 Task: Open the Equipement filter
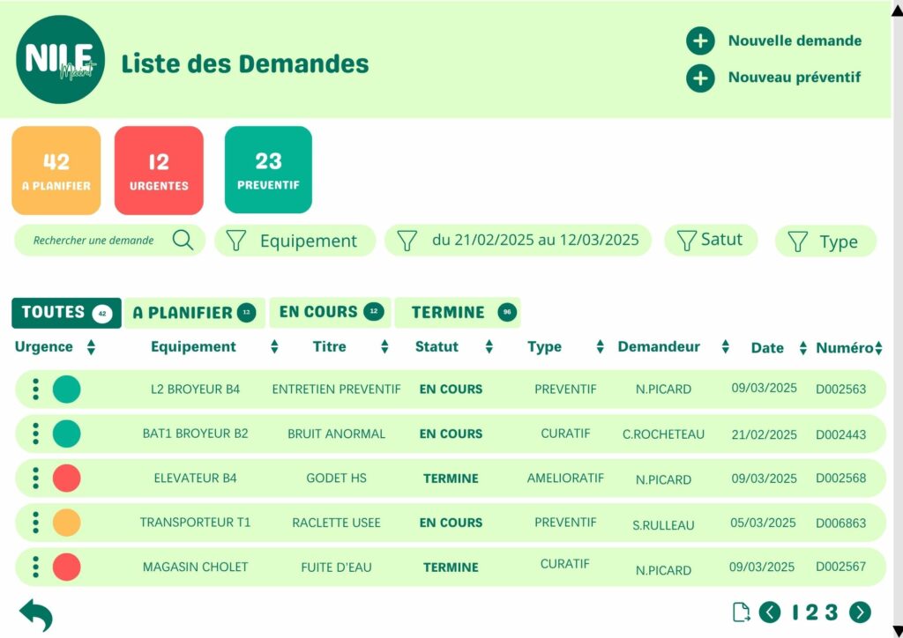295,241
